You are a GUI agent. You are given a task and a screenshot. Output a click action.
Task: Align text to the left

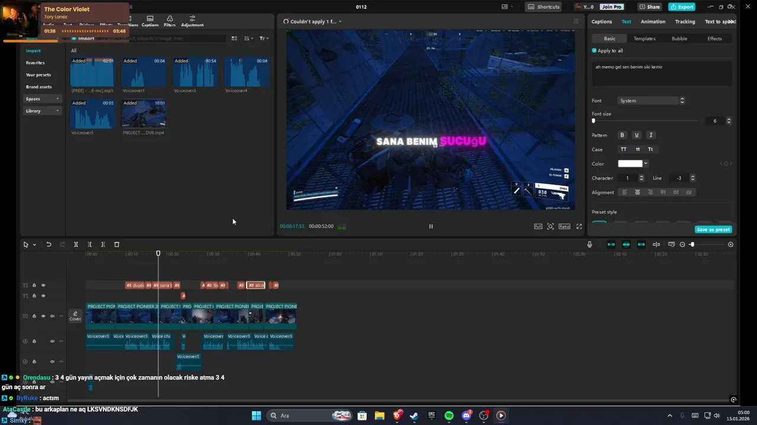pyautogui.click(x=625, y=192)
